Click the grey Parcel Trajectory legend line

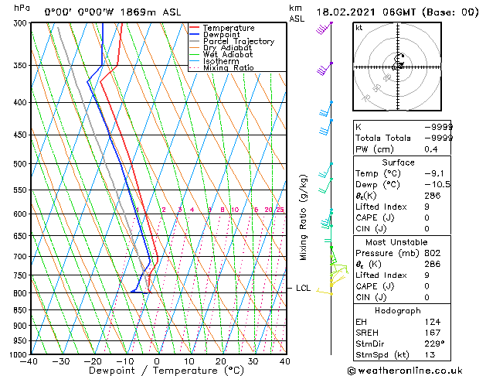[194, 41]
